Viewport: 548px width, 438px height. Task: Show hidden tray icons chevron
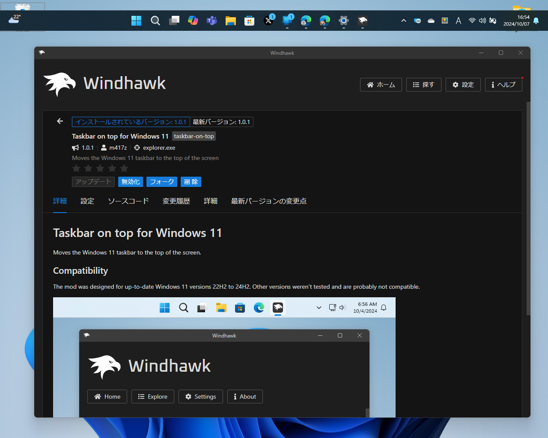click(403, 21)
